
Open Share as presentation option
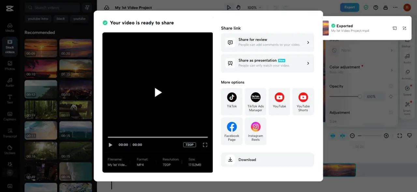point(267,63)
